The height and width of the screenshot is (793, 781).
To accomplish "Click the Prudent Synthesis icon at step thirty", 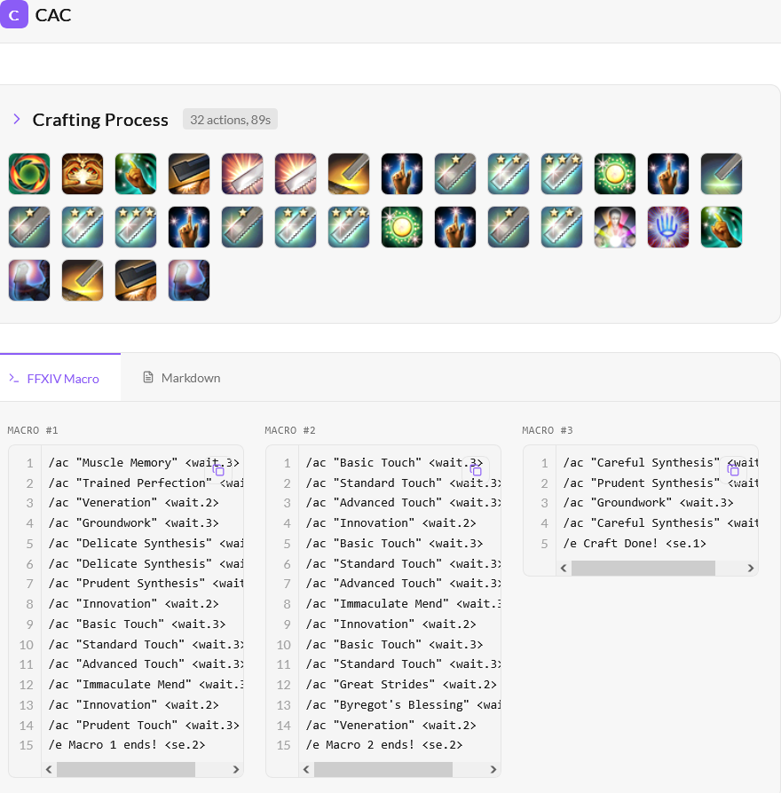I will (x=83, y=280).
